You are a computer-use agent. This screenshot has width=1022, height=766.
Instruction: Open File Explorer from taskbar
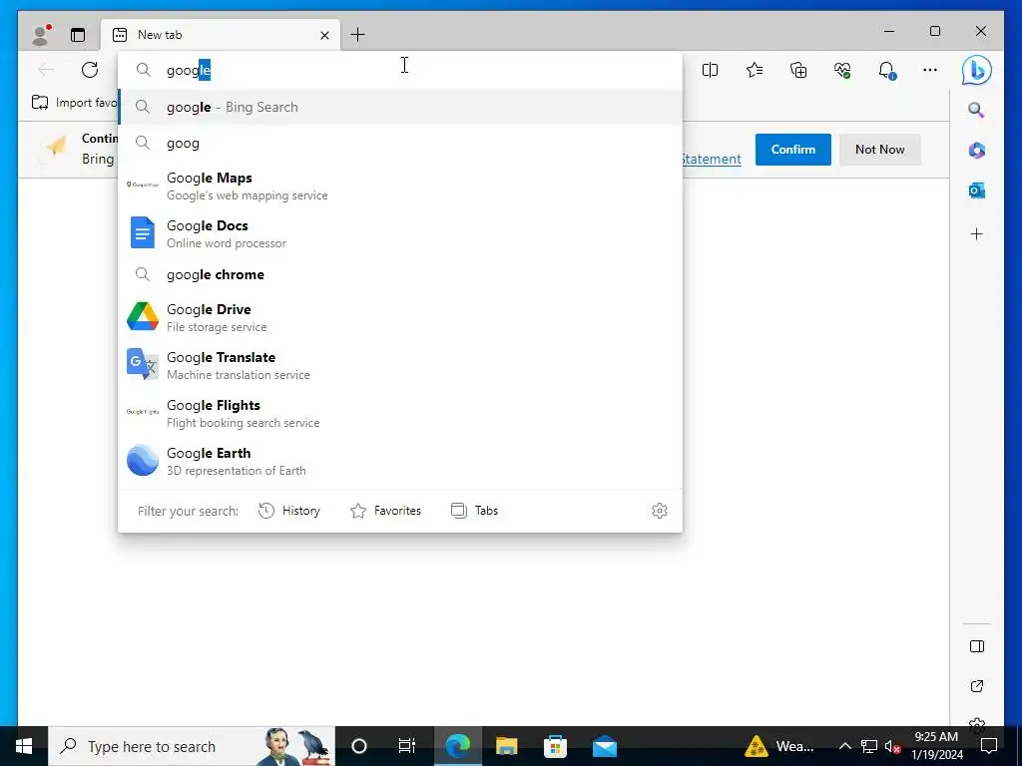[x=506, y=746]
